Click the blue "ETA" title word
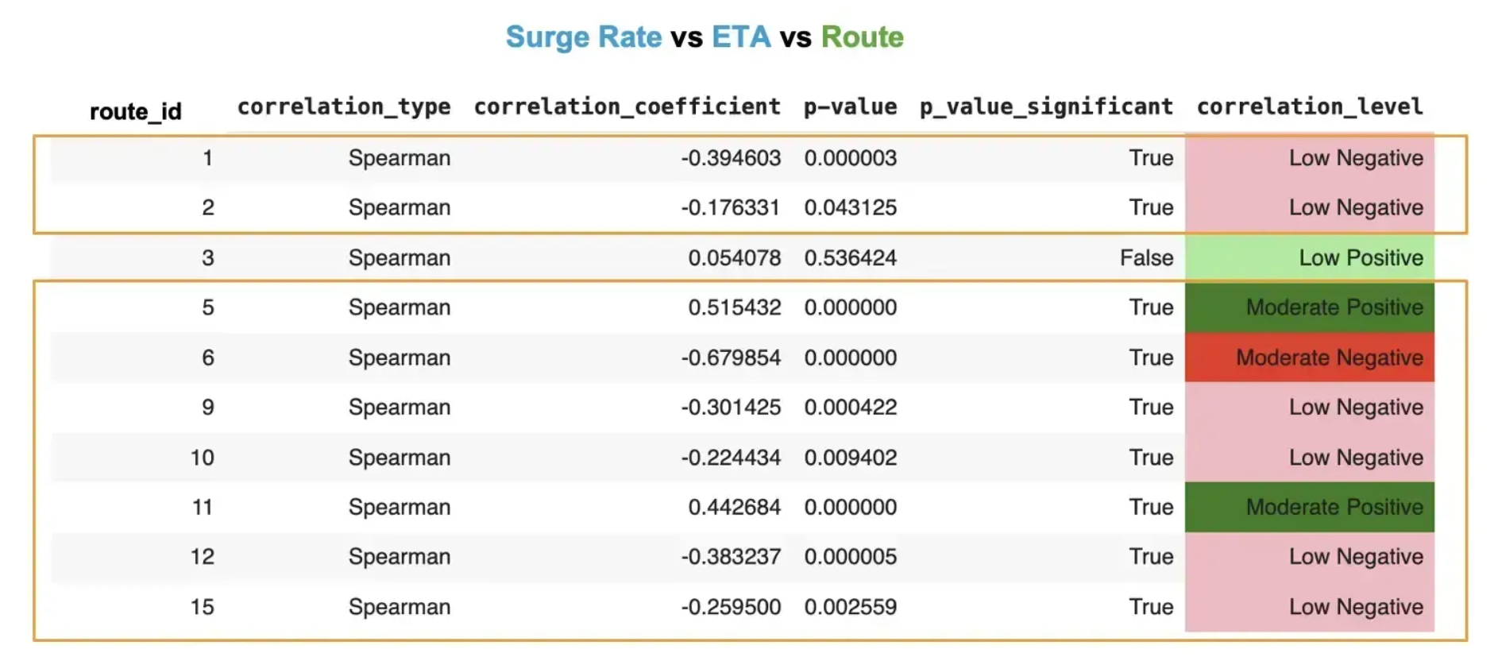1498x661 pixels. (x=740, y=37)
